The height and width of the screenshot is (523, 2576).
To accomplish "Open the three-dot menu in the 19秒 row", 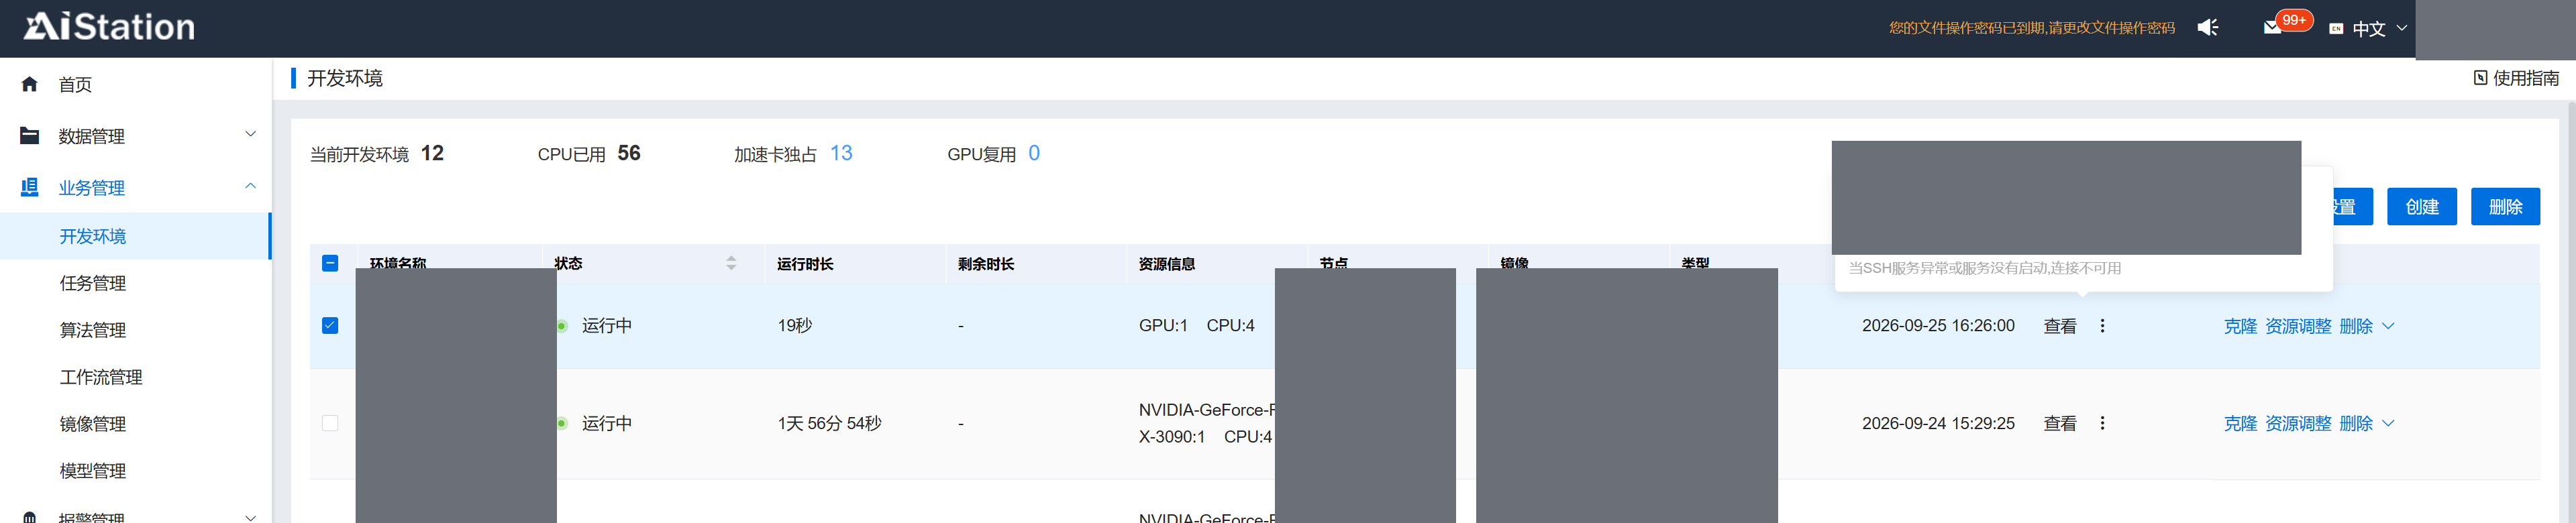I will 2102,326.
